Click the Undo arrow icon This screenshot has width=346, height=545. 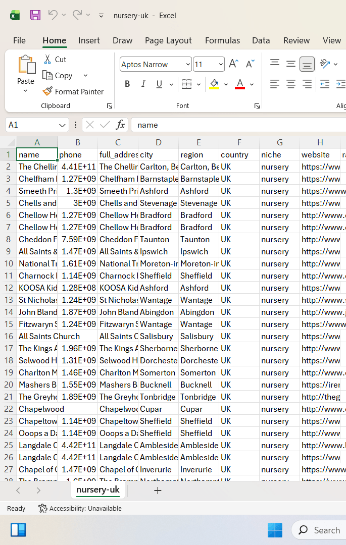click(53, 15)
